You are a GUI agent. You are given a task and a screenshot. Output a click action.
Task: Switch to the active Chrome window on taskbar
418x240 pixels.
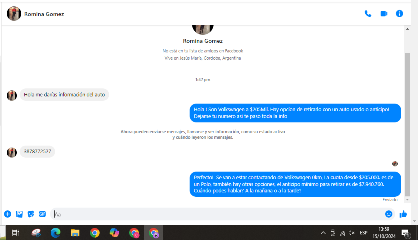pos(154,233)
